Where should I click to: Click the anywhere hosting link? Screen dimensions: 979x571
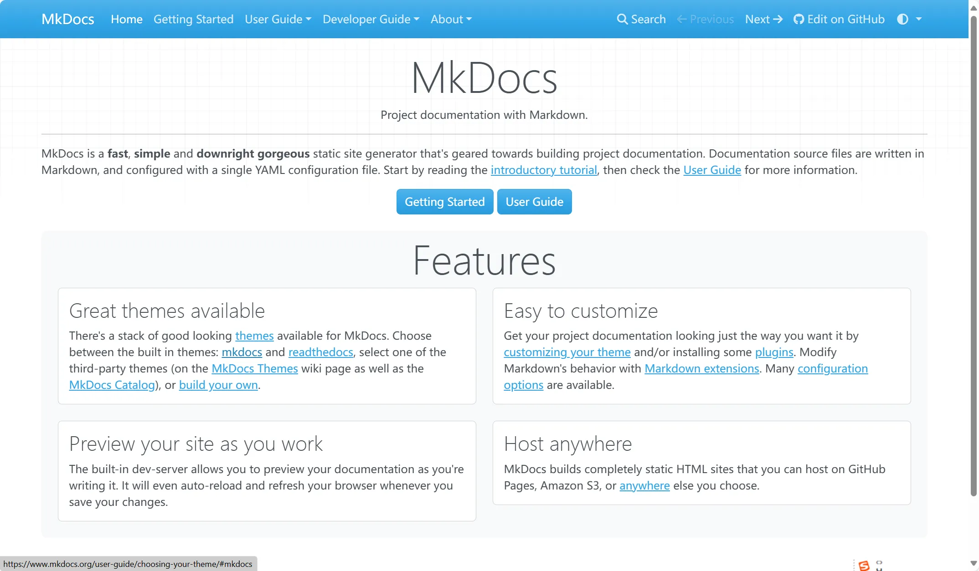point(644,486)
